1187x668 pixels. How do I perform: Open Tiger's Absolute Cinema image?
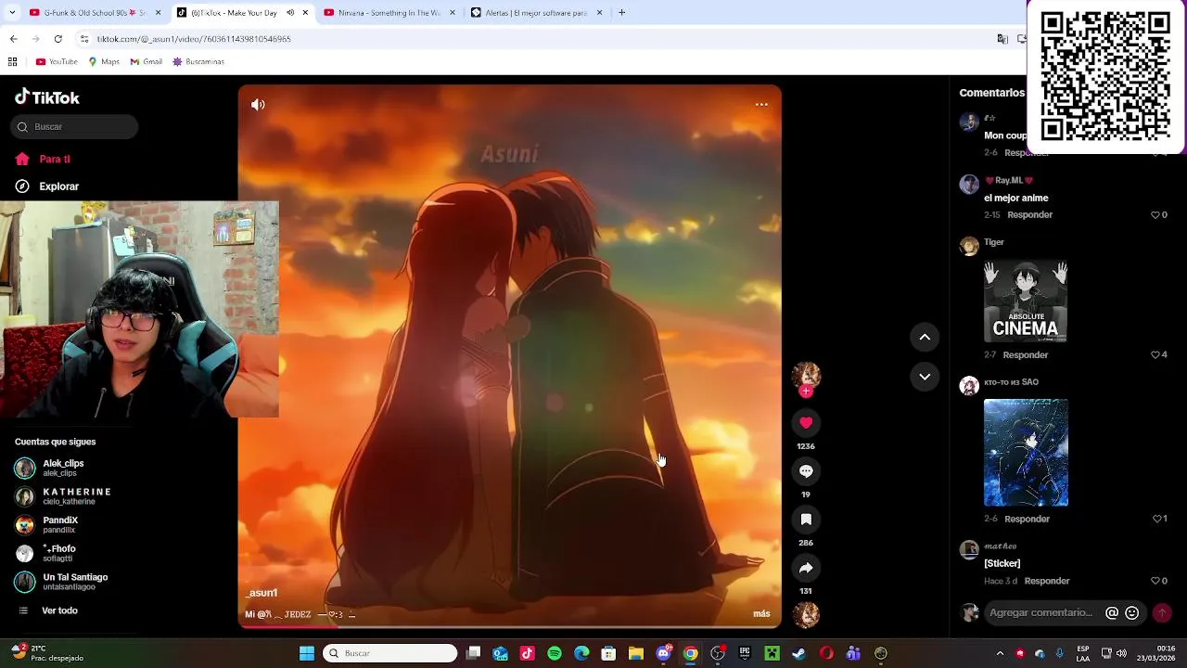pos(1026,302)
